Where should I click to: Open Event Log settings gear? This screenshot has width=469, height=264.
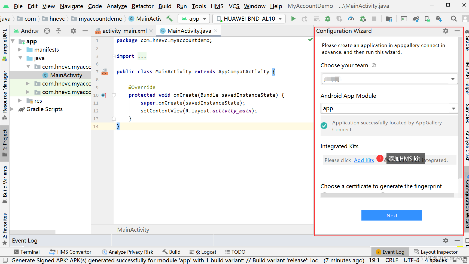[x=446, y=240]
